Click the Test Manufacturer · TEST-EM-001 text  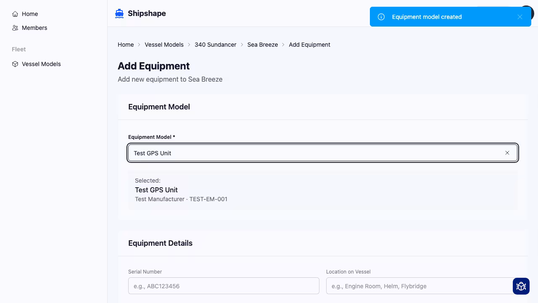coord(181,199)
